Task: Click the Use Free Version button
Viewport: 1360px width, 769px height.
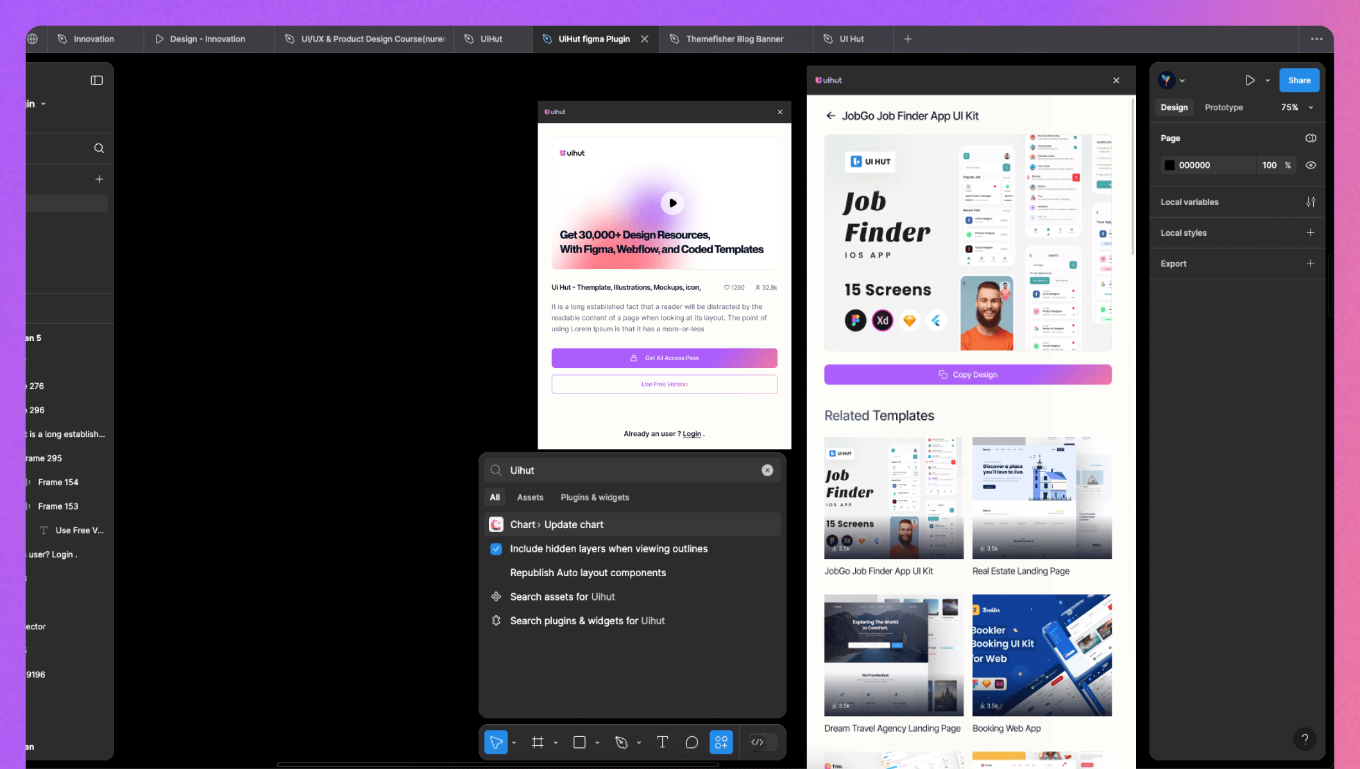Action: point(664,384)
